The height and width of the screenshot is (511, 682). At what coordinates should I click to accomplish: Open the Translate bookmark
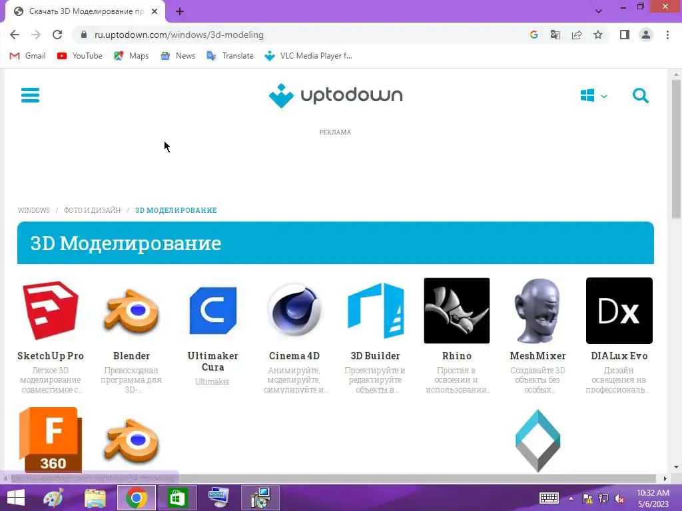click(x=230, y=56)
